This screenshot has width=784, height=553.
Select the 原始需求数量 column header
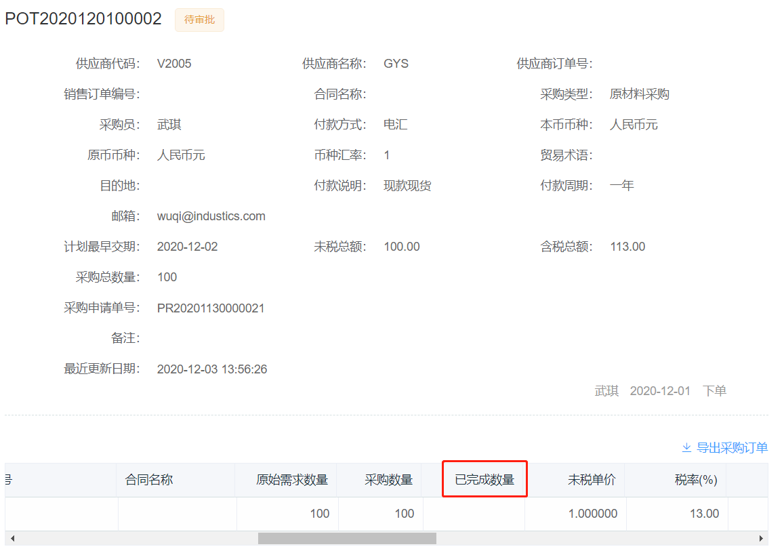tap(291, 480)
